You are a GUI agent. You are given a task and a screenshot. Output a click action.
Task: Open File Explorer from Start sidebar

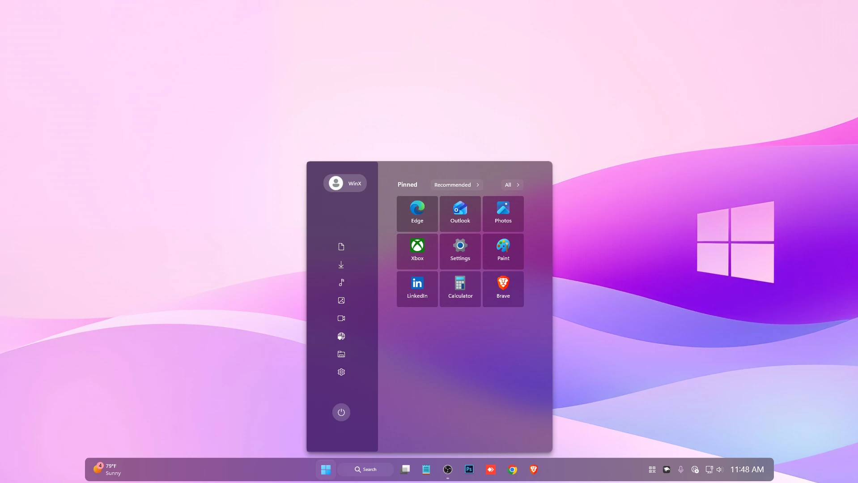(341, 354)
